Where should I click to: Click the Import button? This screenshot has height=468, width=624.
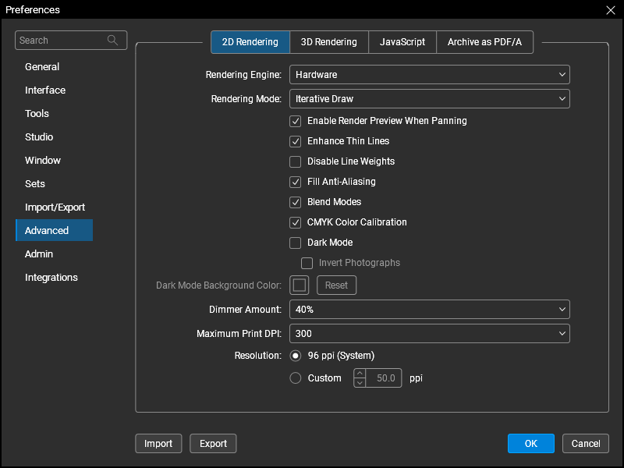pos(158,443)
